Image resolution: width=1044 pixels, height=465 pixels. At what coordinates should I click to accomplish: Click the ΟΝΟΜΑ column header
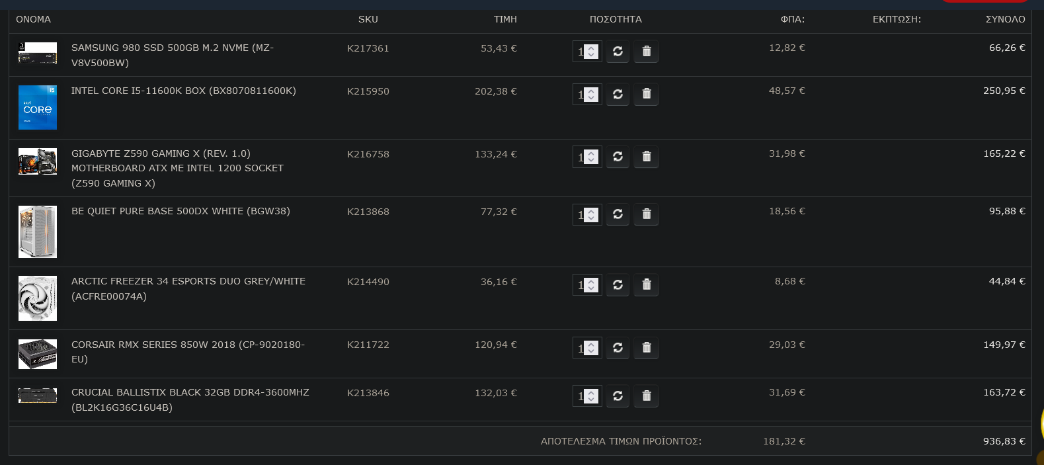point(33,19)
